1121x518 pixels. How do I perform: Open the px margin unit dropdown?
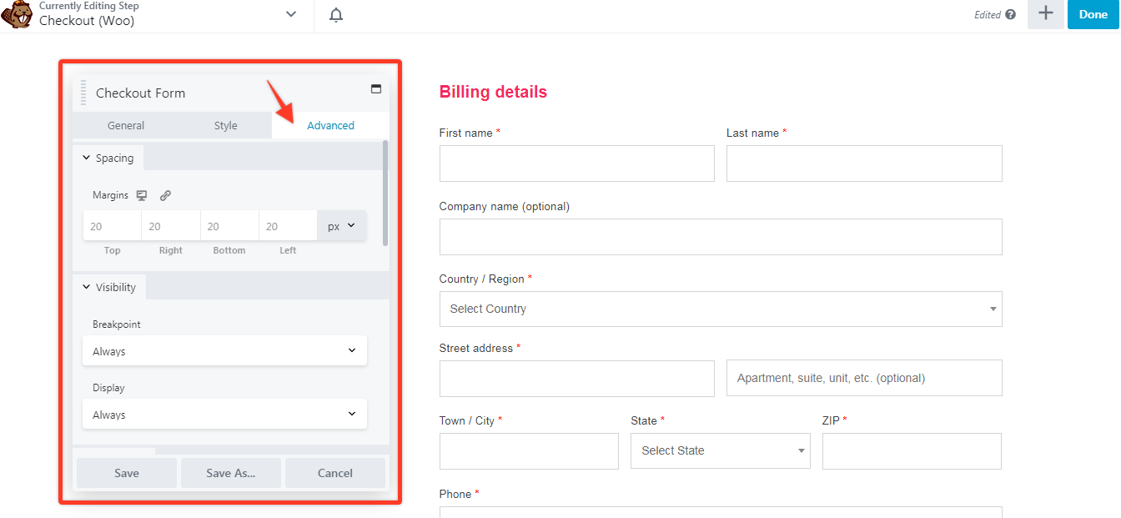tap(341, 226)
